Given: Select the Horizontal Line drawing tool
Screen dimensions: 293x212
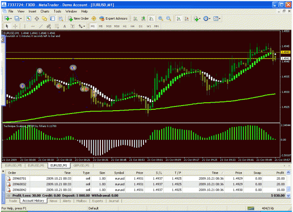Looking at the screenshot, I should point(33,26).
